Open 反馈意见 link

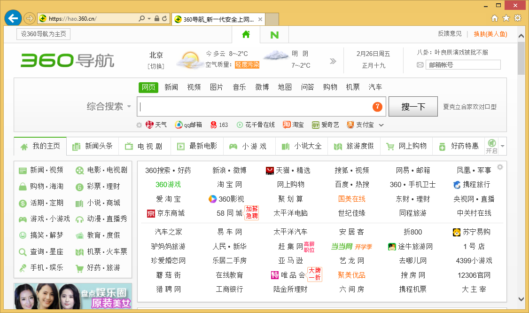[450, 34]
